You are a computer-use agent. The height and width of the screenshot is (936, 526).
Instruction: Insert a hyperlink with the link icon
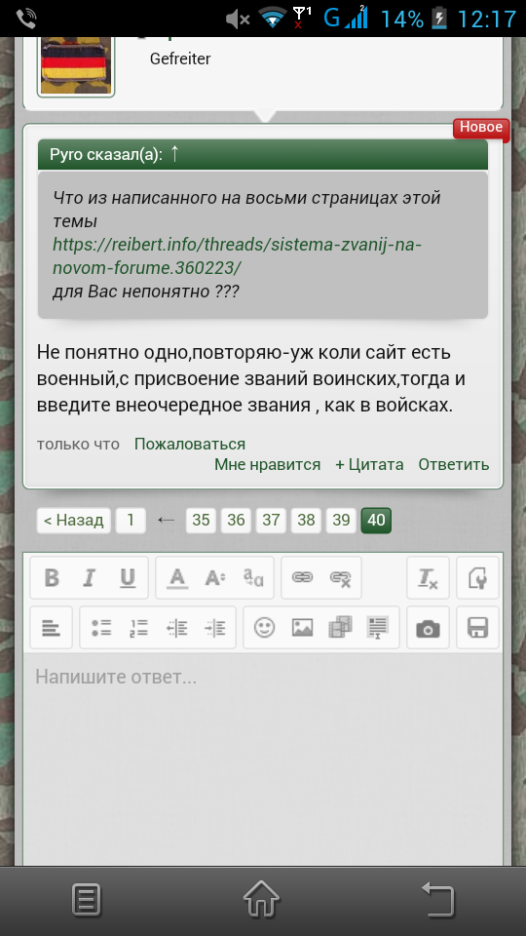[302, 577]
